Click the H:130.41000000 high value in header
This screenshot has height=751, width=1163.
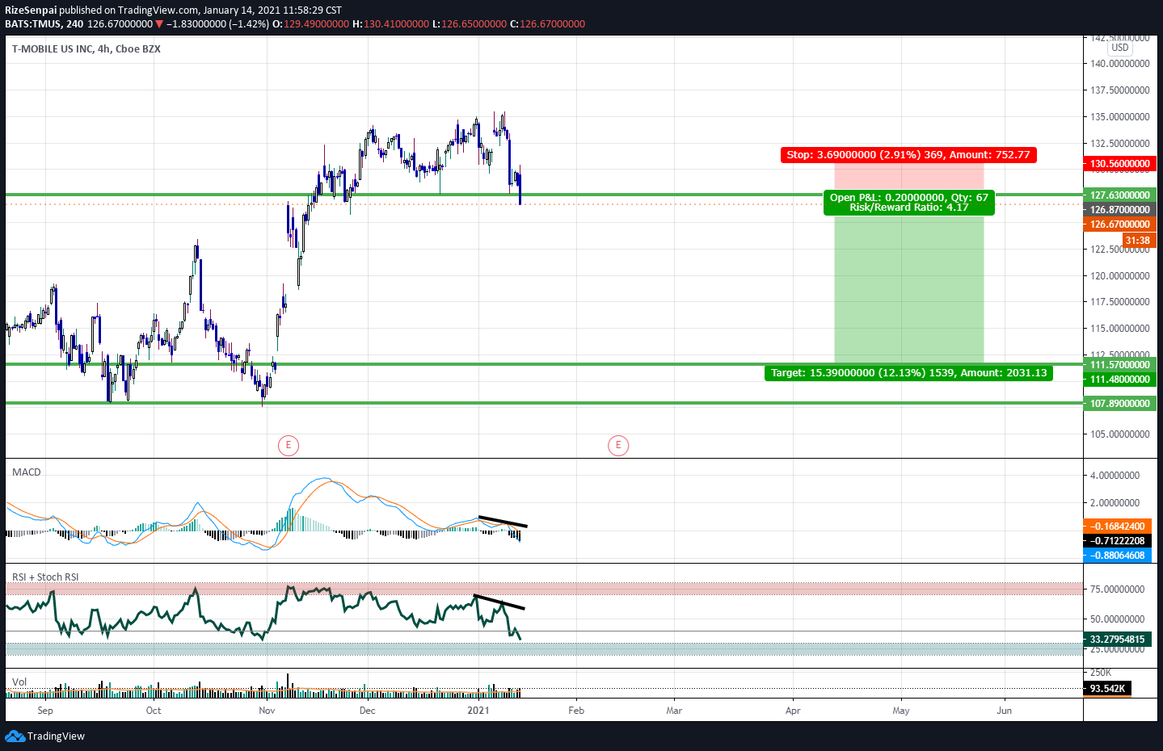(390, 24)
